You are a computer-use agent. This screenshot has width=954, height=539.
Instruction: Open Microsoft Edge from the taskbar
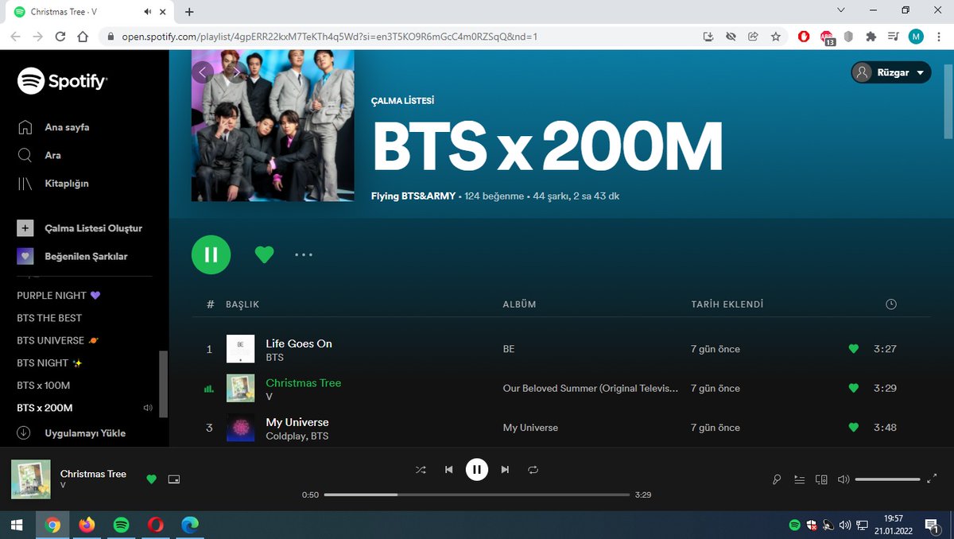(x=190, y=525)
